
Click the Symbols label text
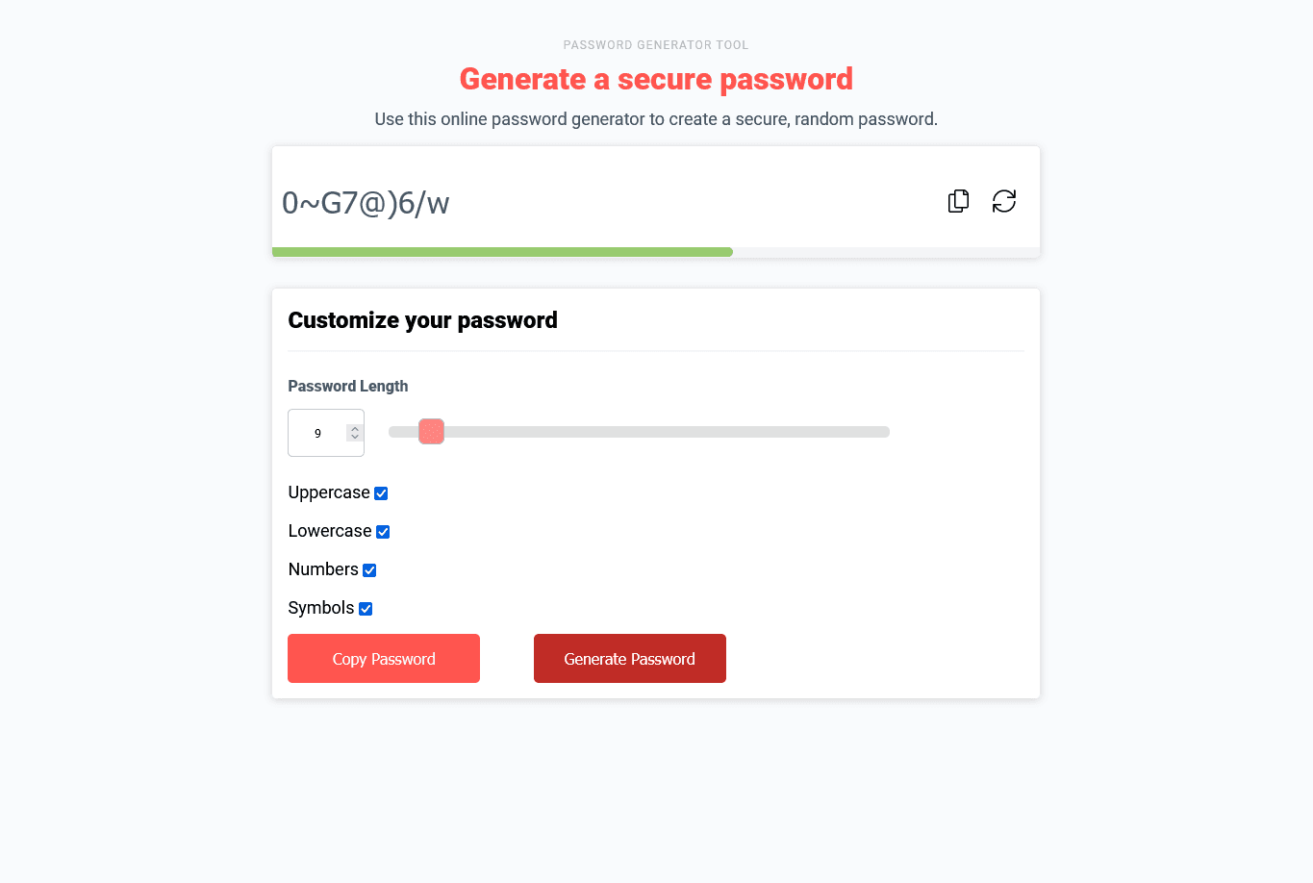tap(321, 608)
